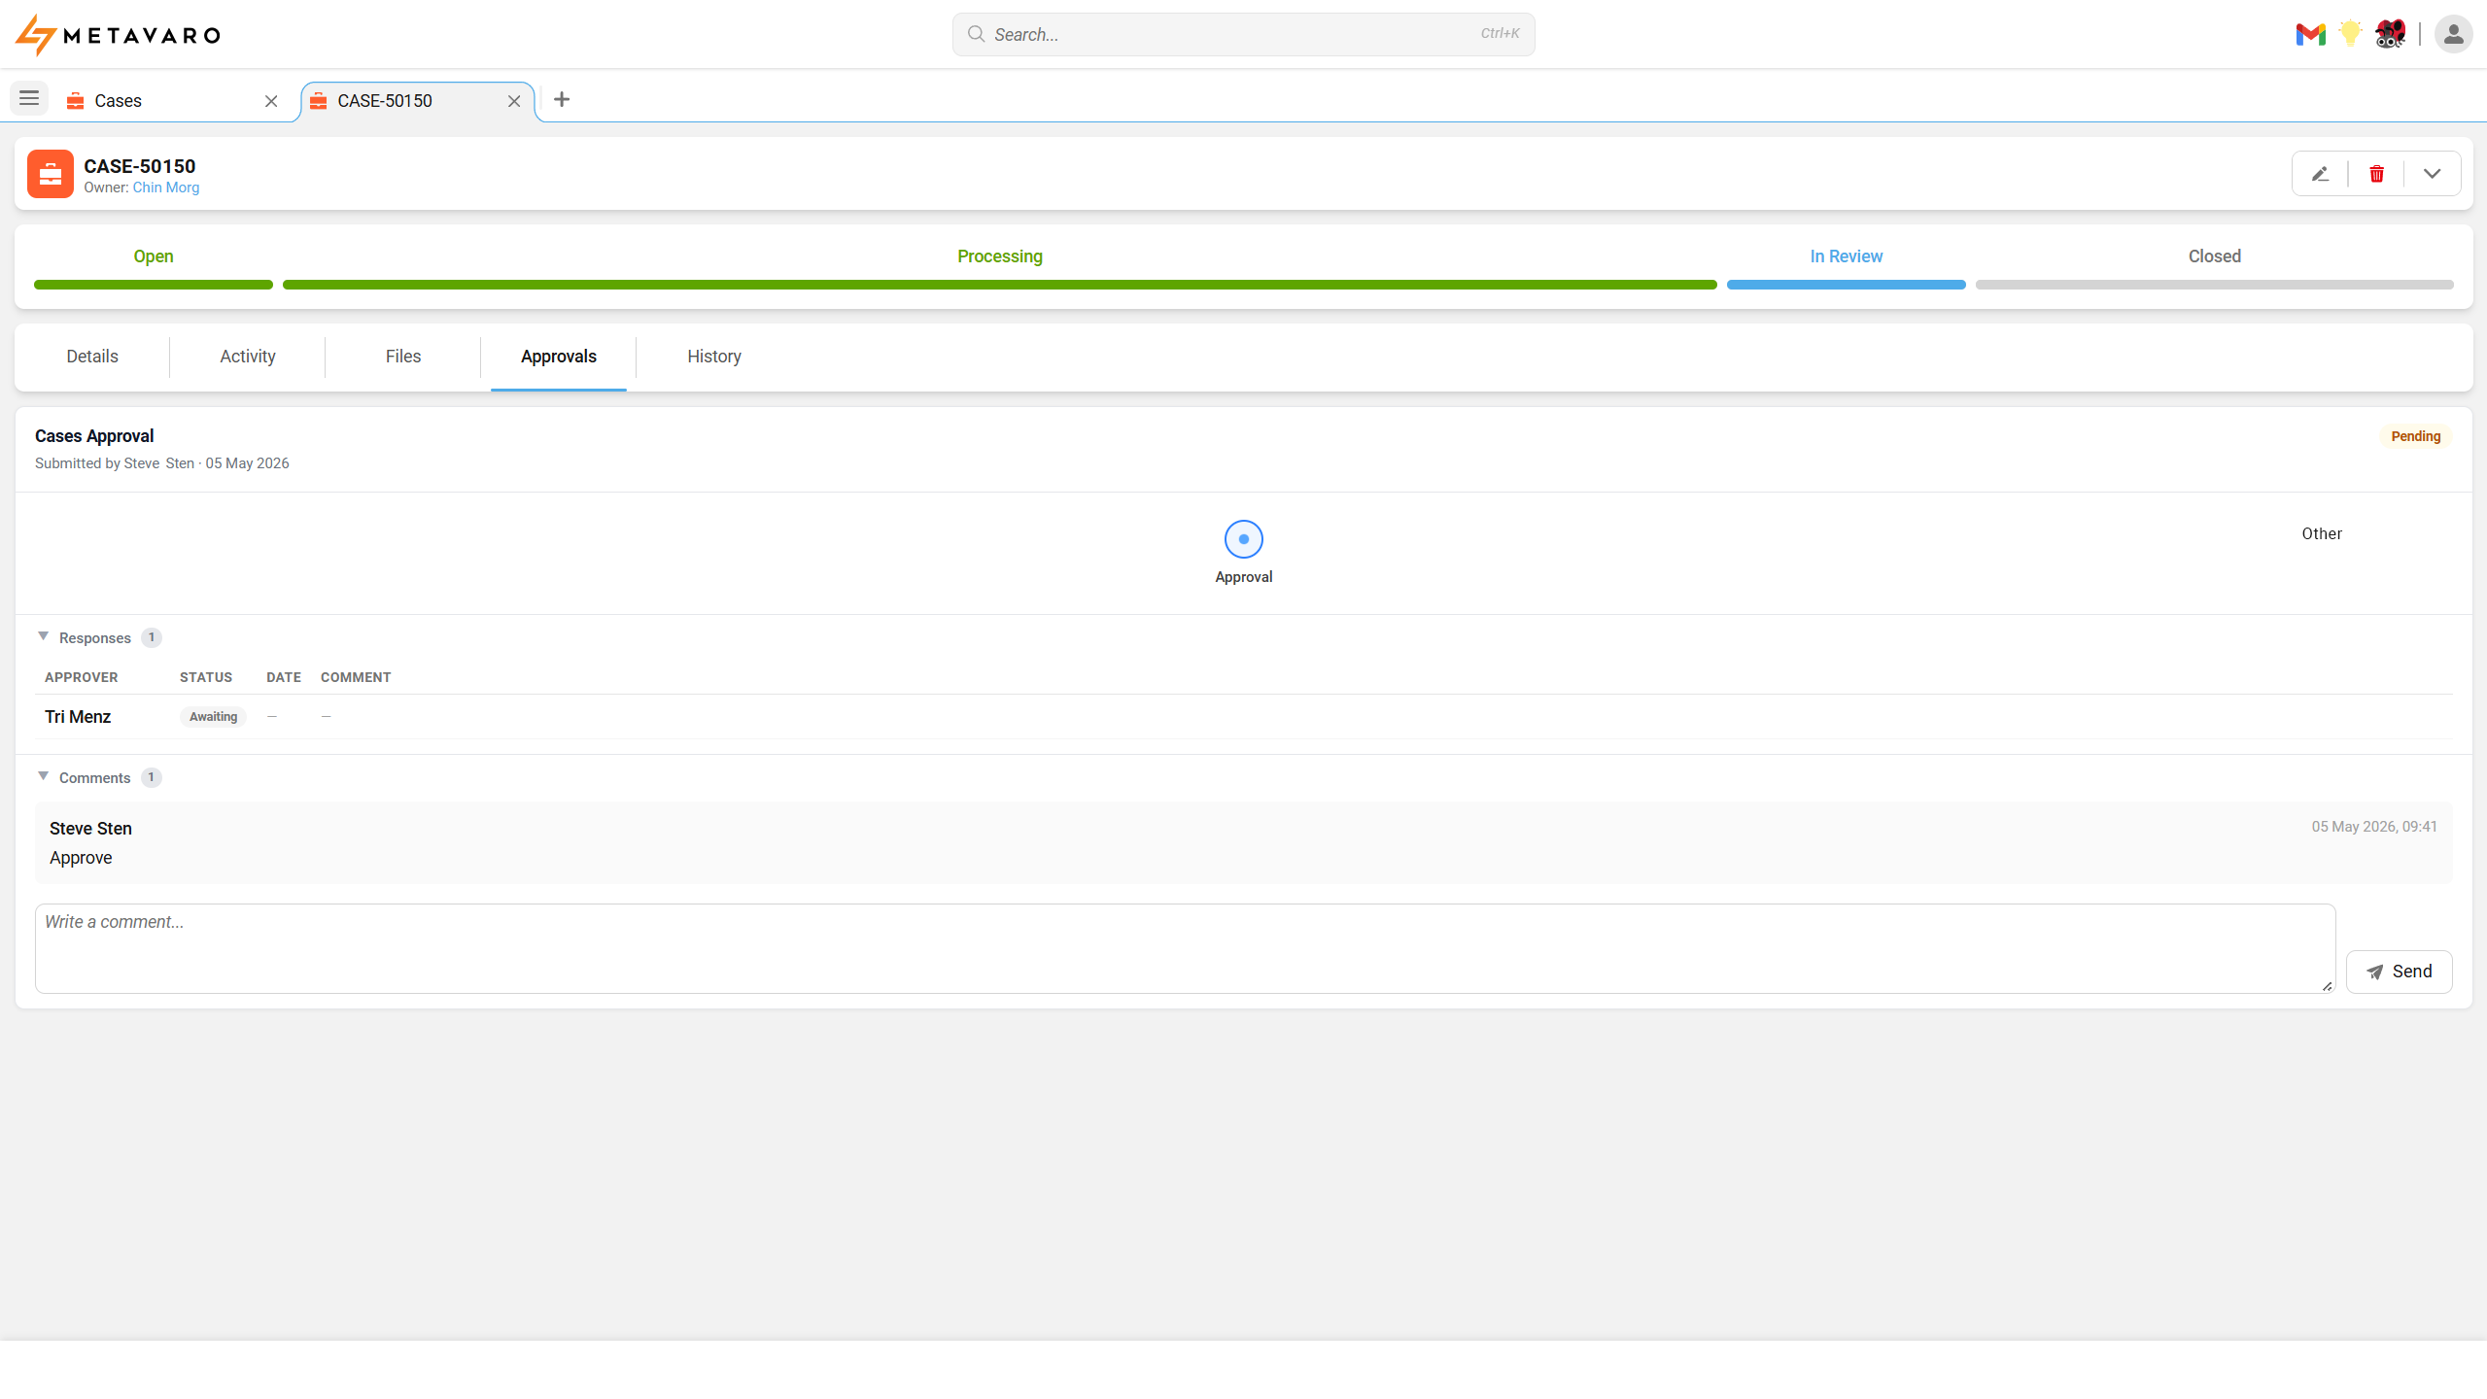The height and width of the screenshot is (1399, 2487).
Task: Open the Gmail icon in header
Action: pos(2310,35)
